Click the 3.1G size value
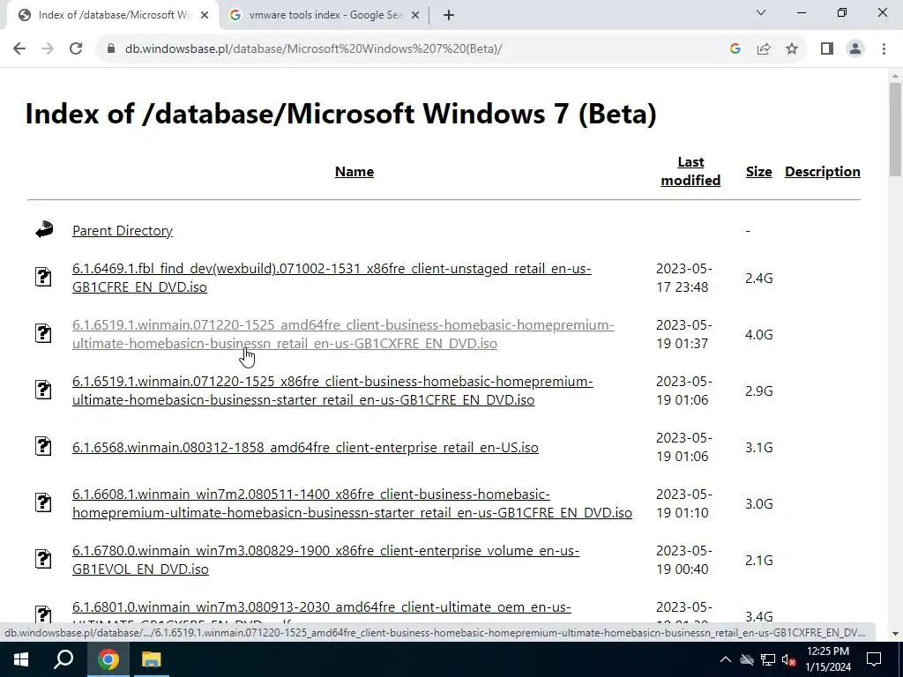903x677 pixels. (x=758, y=447)
